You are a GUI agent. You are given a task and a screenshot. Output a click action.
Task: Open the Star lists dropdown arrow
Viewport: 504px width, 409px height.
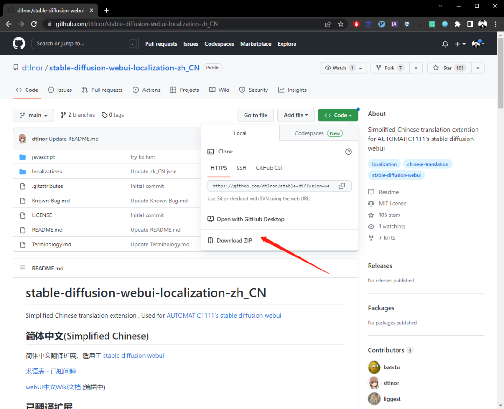tap(478, 68)
